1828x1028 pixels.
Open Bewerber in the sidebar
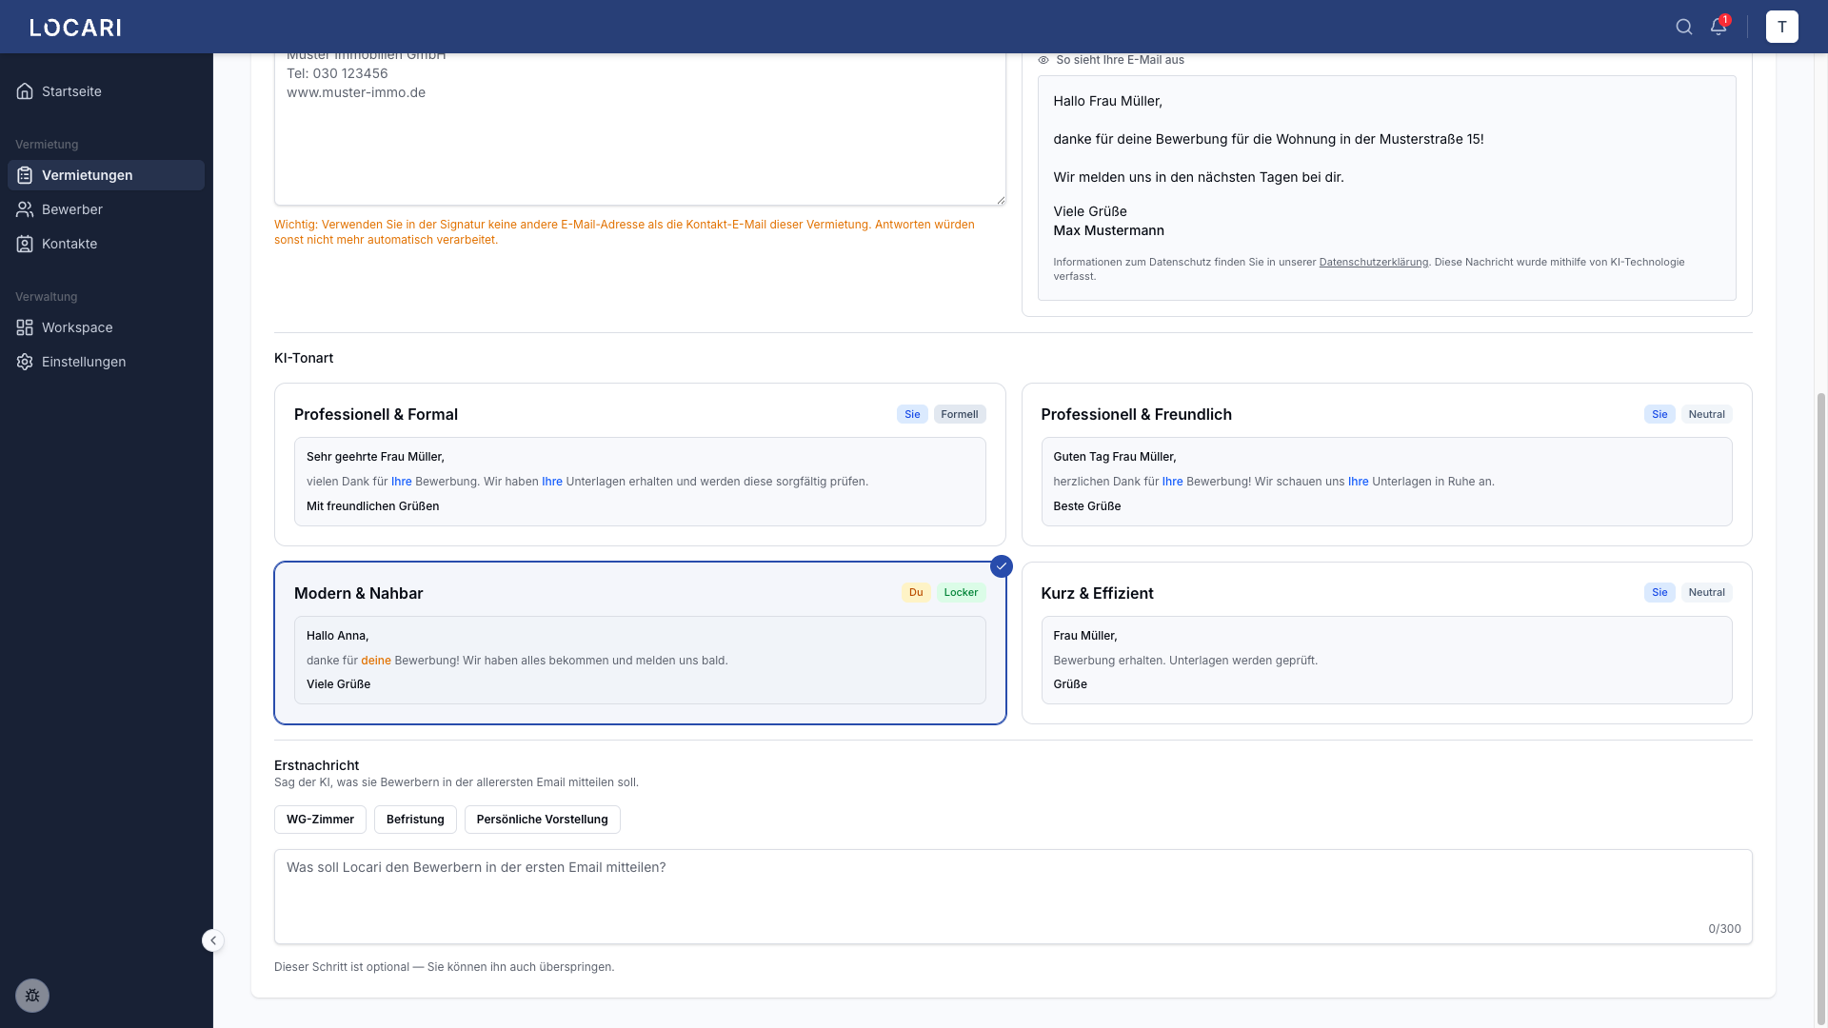tap(72, 209)
